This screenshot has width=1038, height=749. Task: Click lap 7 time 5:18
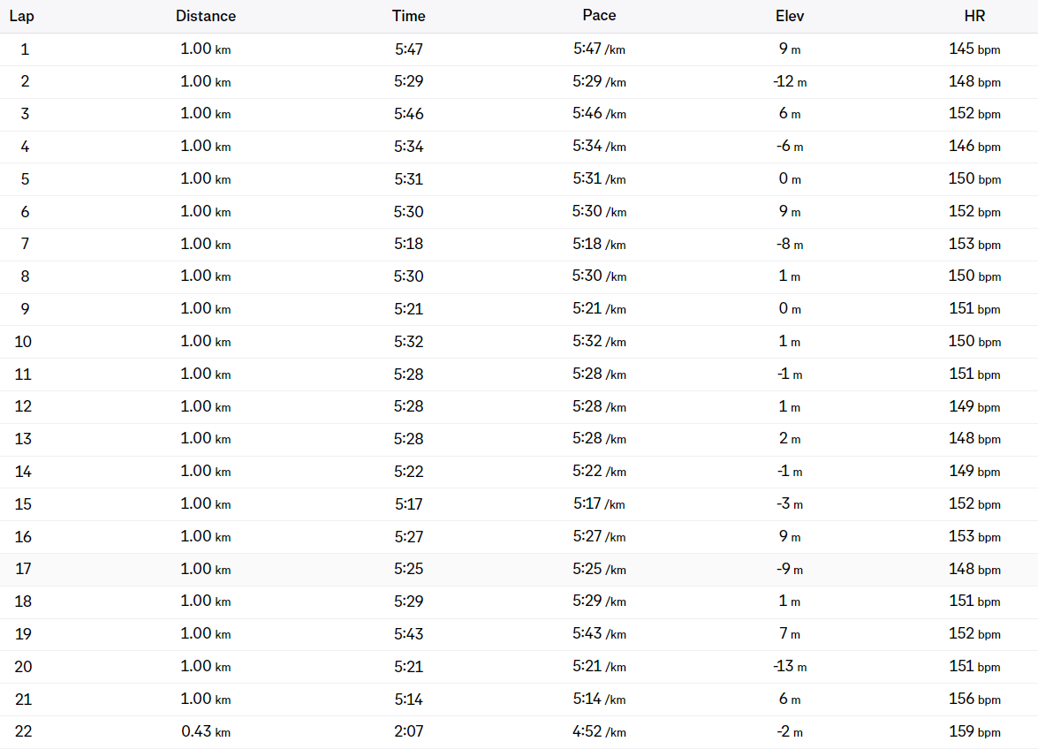click(x=408, y=244)
